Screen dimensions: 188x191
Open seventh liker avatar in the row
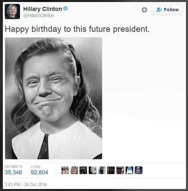(120, 170)
